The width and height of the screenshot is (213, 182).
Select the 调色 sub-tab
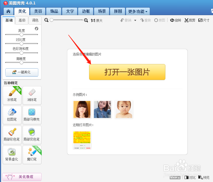(x=35, y=20)
